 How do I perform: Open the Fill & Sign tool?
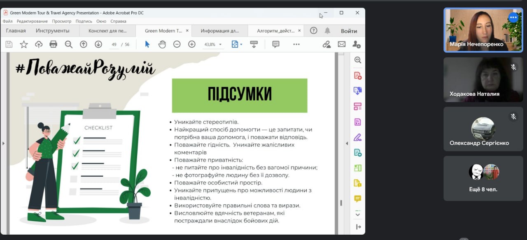357,137
